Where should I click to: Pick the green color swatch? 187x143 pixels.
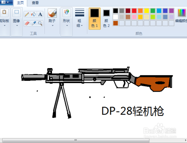(x=153, y=11)
